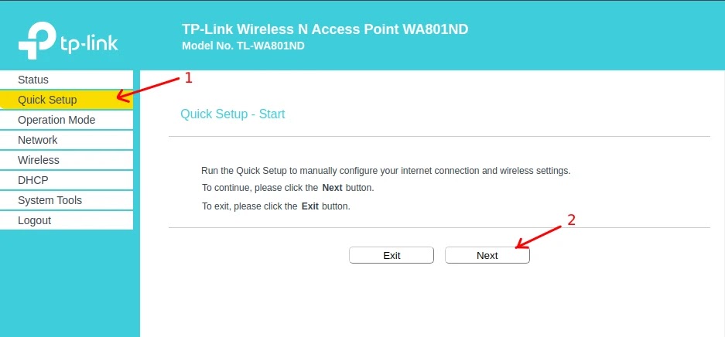725x337 pixels.
Task: Go to the Network settings menu
Action: [67, 140]
